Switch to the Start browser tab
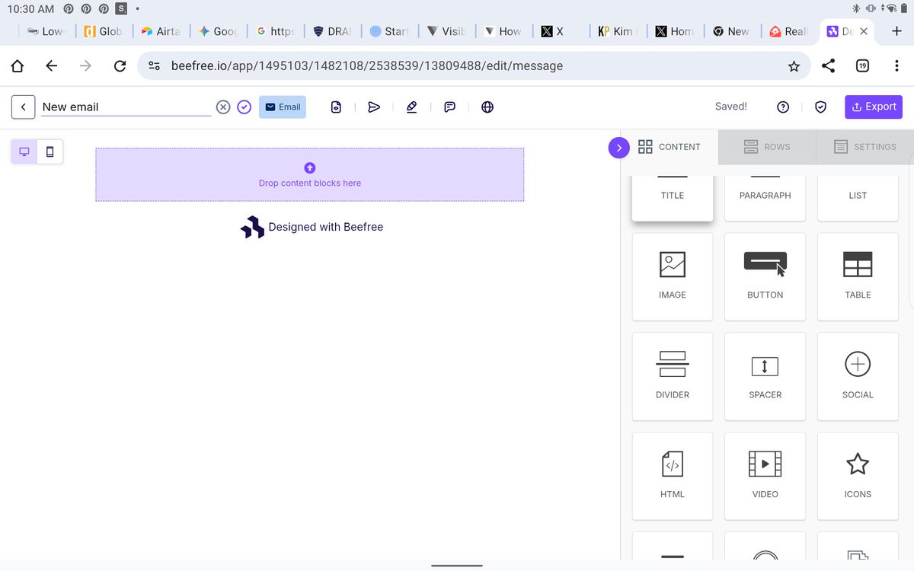This screenshot has height=571, width=914. tap(390, 31)
